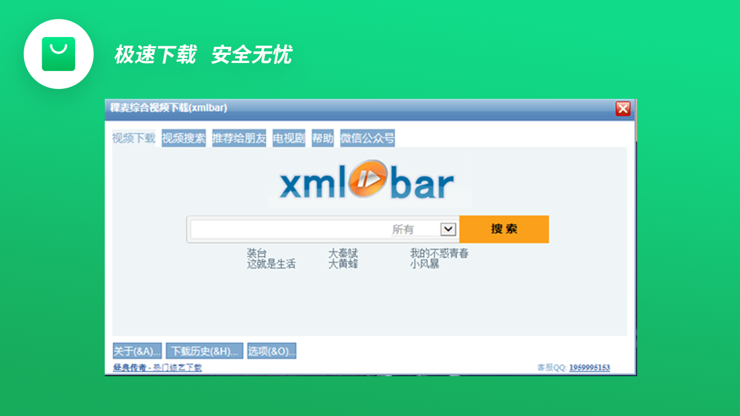This screenshot has width=740, height=416.
Task: Open the 我的不惑青春 search link
Action: coord(441,253)
